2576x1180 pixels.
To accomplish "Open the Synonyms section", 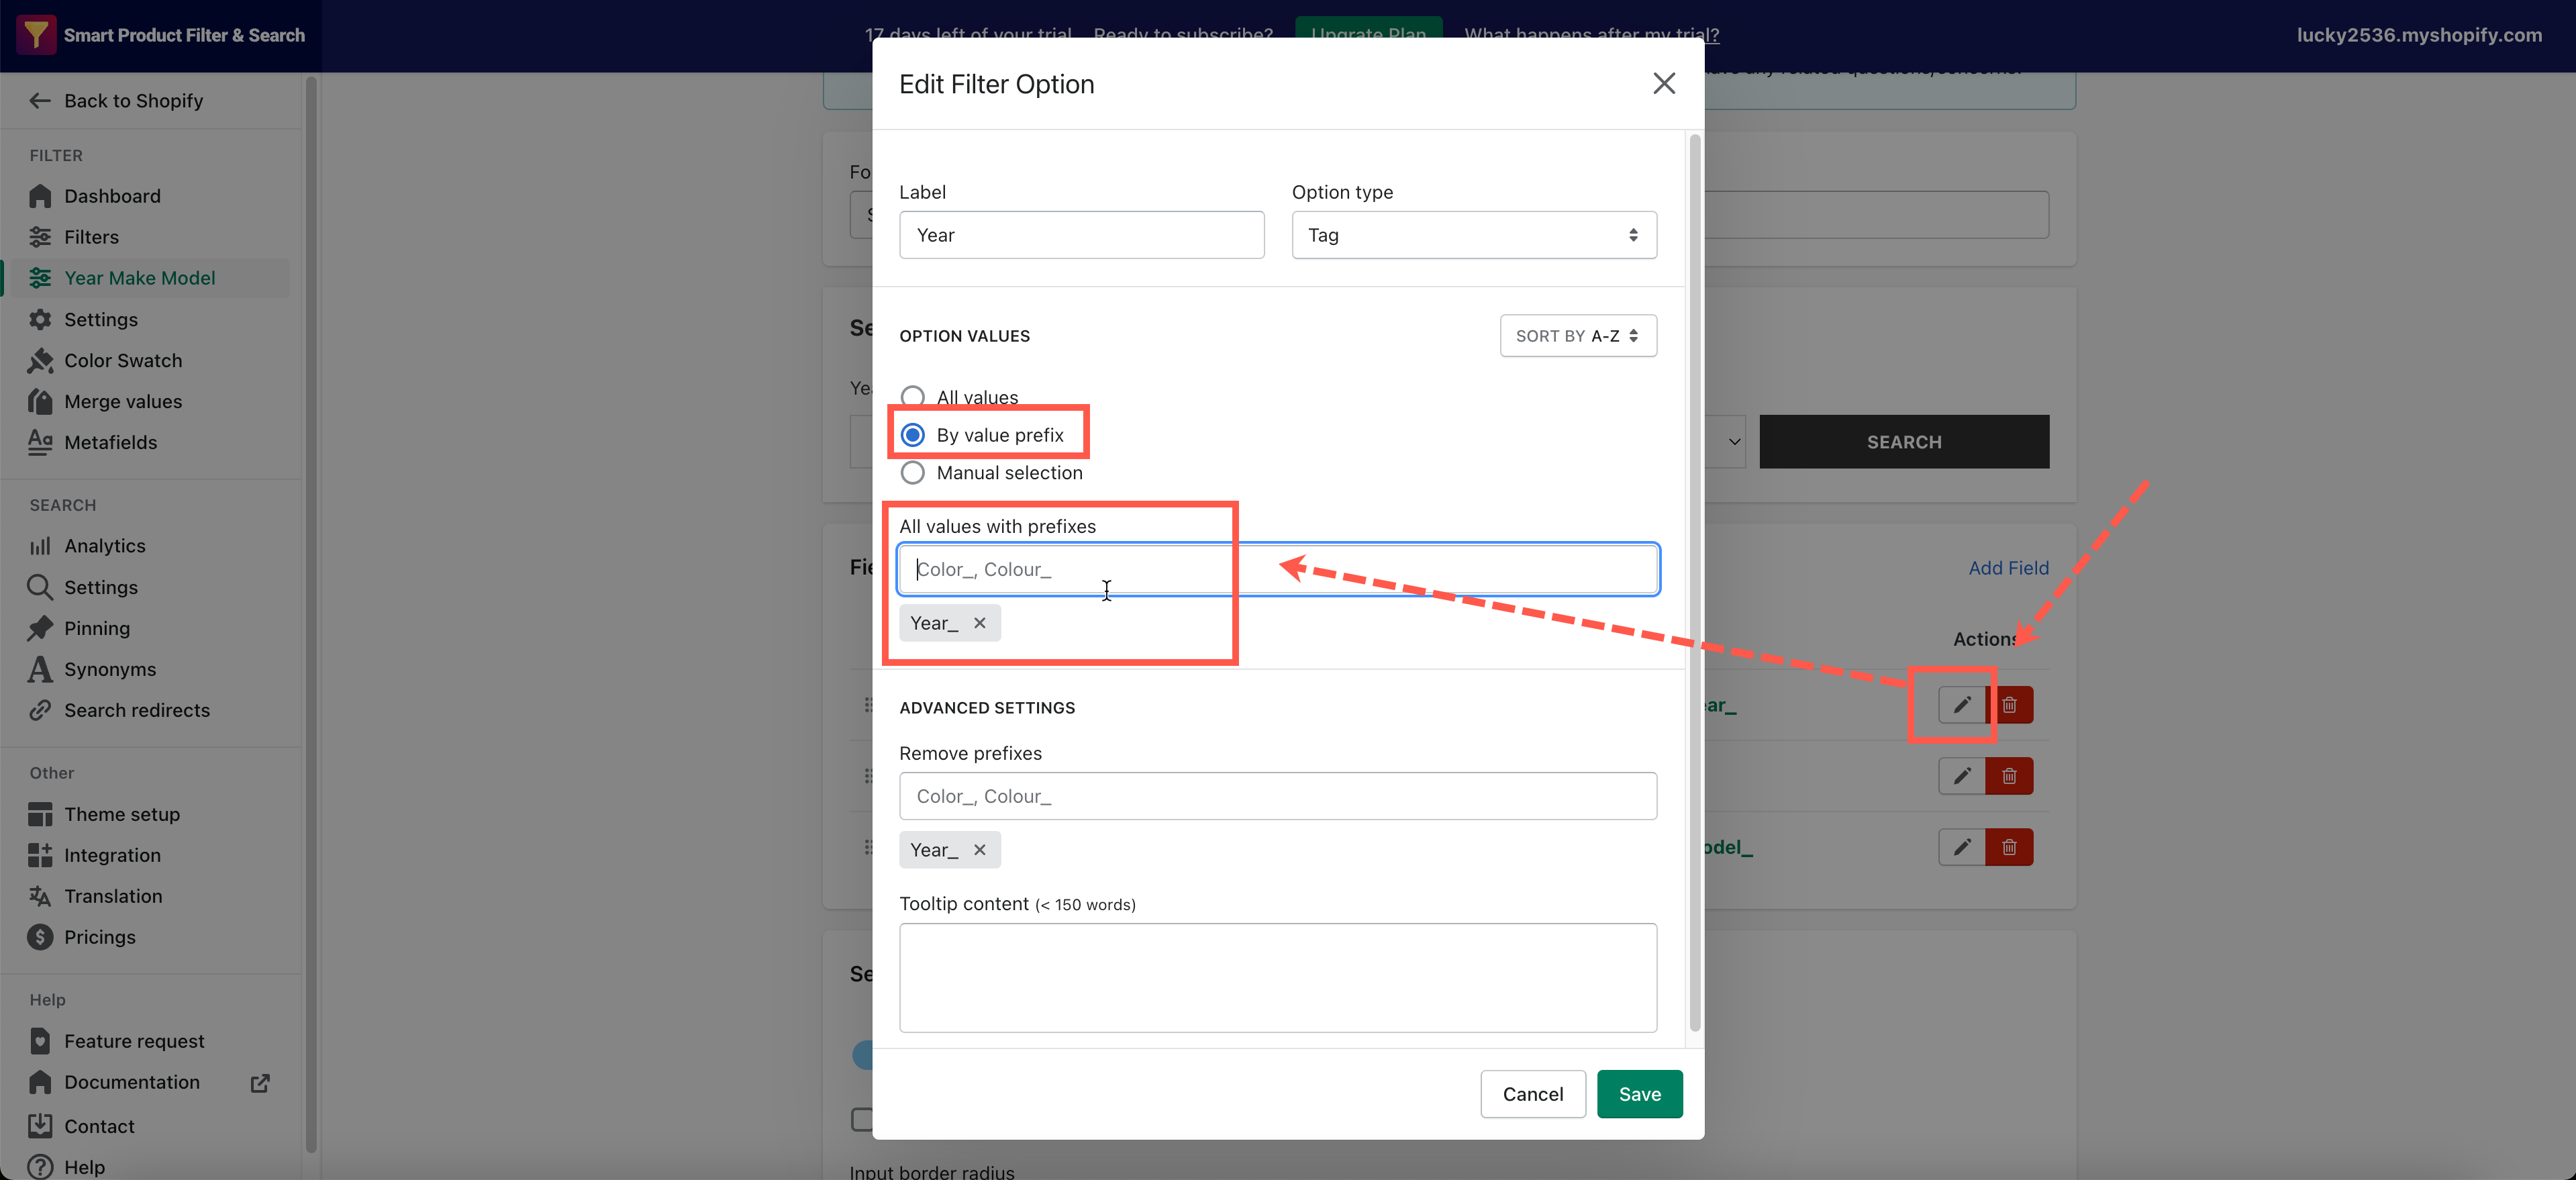I will [110, 669].
